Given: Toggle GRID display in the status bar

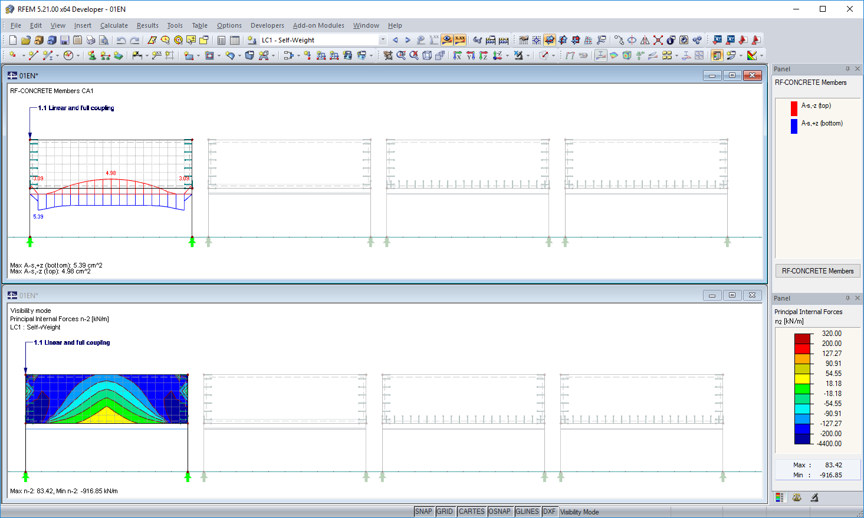Looking at the screenshot, I should pyautogui.click(x=445, y=512).
